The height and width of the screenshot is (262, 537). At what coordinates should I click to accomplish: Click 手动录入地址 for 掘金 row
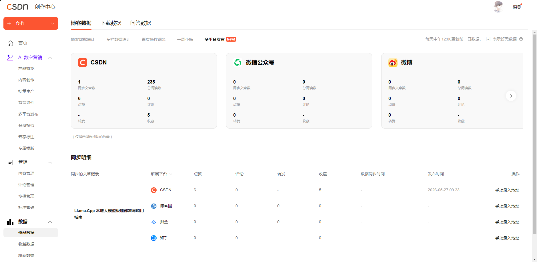tap(507, 222)
